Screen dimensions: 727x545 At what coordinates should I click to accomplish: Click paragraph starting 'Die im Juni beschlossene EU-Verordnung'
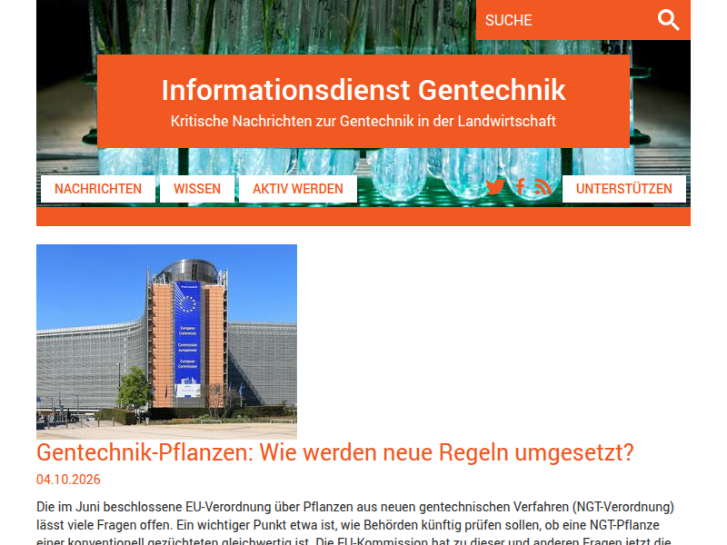point(355,525)
